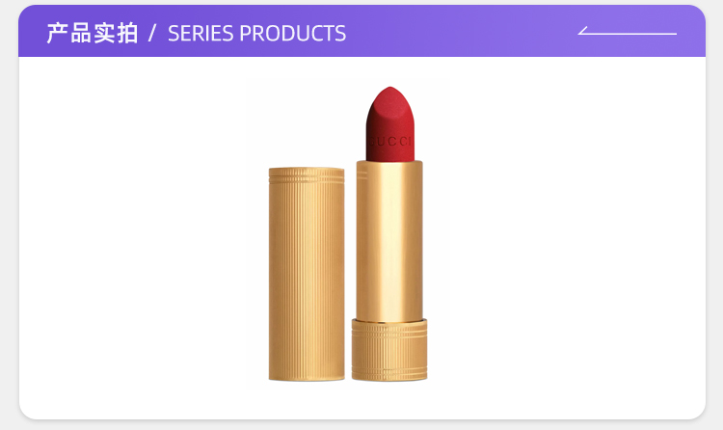Click the 产品实拍 heading text
723x430 pixels.
93,33
